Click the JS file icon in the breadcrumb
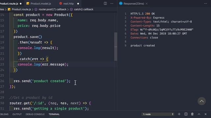Viewport: 211px width, 118px height. point(9,10)
